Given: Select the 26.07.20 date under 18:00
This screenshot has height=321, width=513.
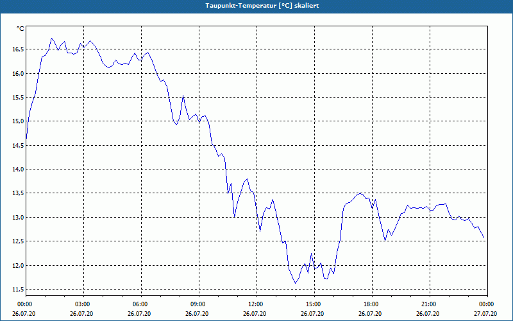Looking at the screenshot, I should pos(370,314).
